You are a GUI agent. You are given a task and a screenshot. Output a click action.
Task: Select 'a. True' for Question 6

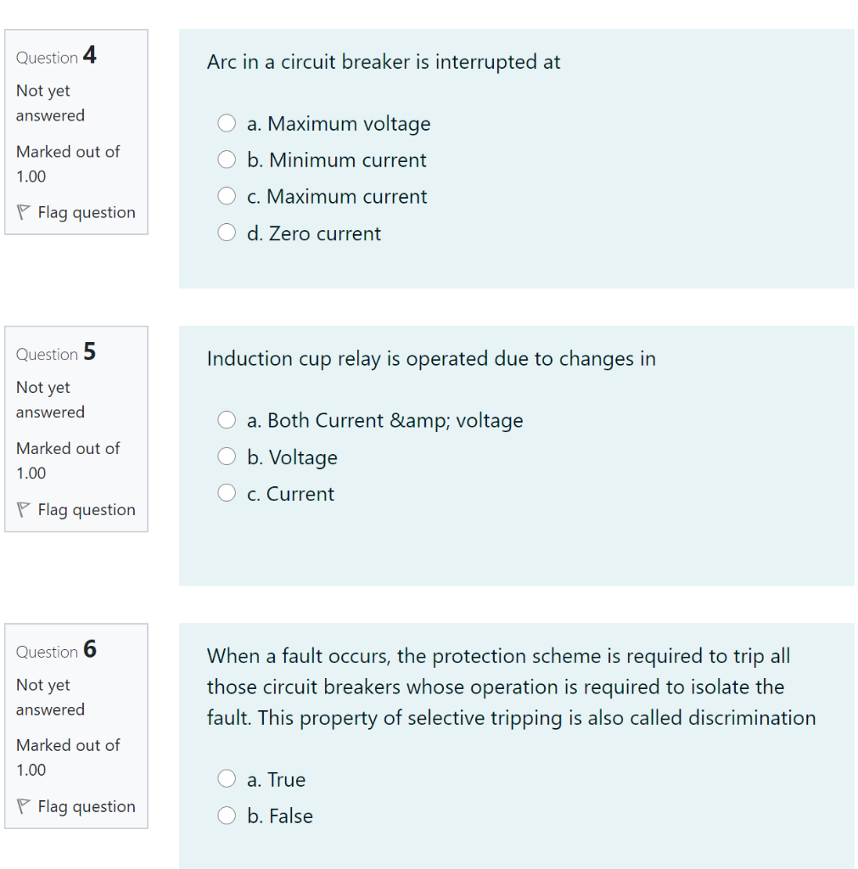tap(227, 778)
